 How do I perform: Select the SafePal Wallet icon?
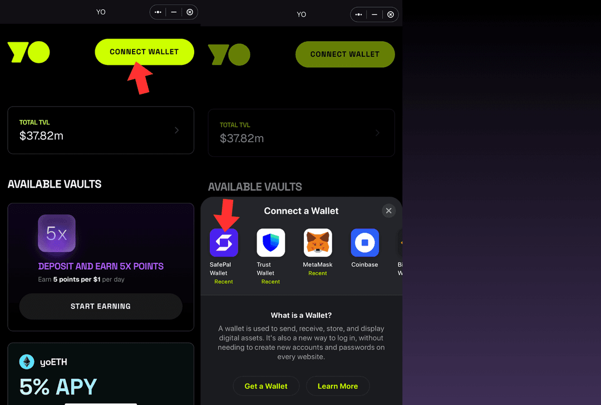point(224,243)
